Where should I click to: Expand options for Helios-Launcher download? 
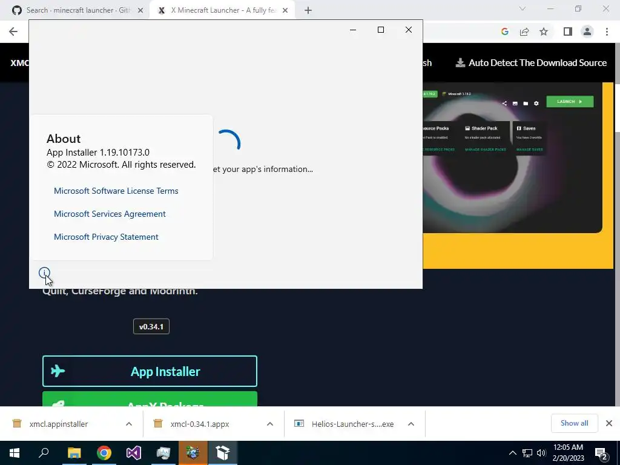[411, 424]
